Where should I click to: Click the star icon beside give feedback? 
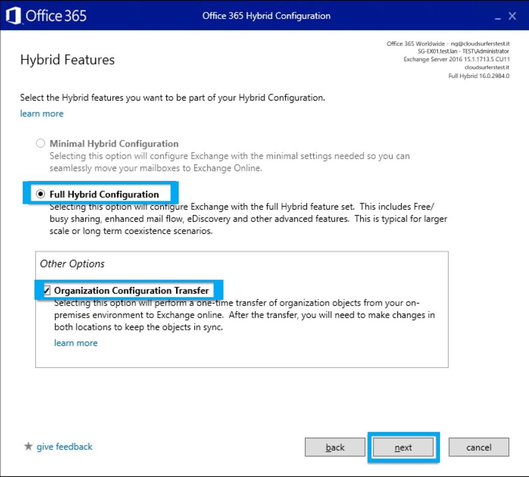(x=28, y=447)
